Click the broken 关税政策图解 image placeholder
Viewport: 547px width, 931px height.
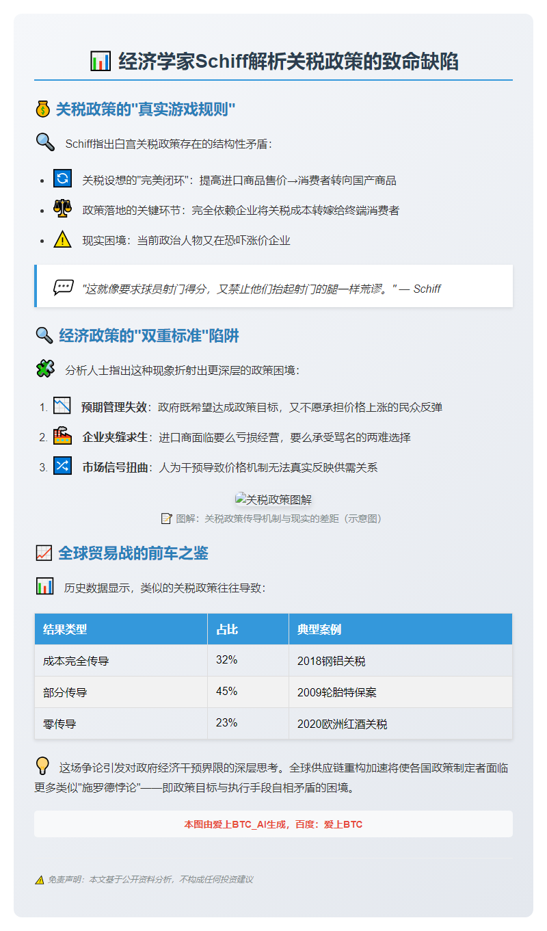tap(273, 499)
